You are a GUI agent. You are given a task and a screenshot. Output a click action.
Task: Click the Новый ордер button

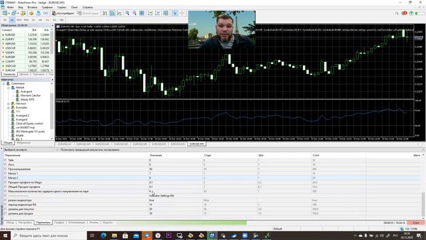(88, 13)
